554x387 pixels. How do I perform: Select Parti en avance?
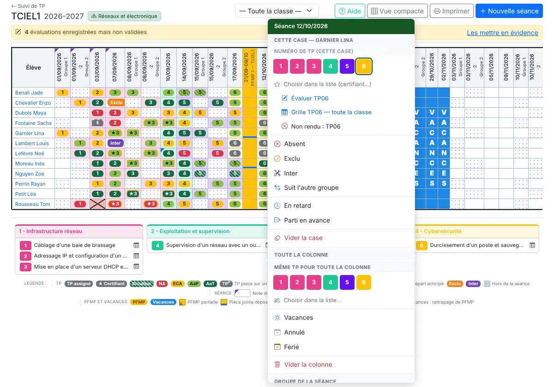click(341, 220)
